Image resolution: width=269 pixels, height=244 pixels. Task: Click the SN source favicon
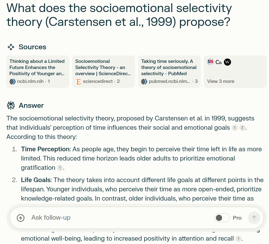(x=210, y=62)
